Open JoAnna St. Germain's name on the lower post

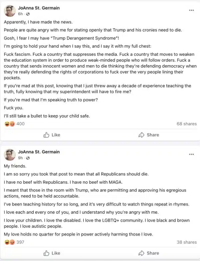pyautogui.click(x=39, y=152)
